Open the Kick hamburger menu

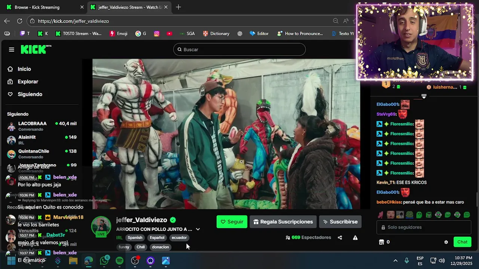coord(12,49)
